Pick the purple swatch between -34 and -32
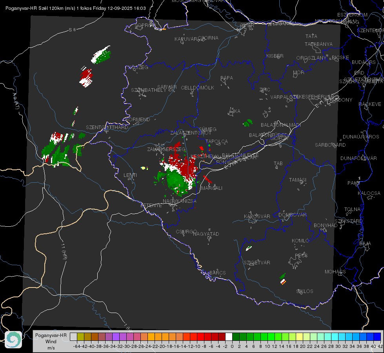Screen dimensions: 384x353 pos(116,337)
